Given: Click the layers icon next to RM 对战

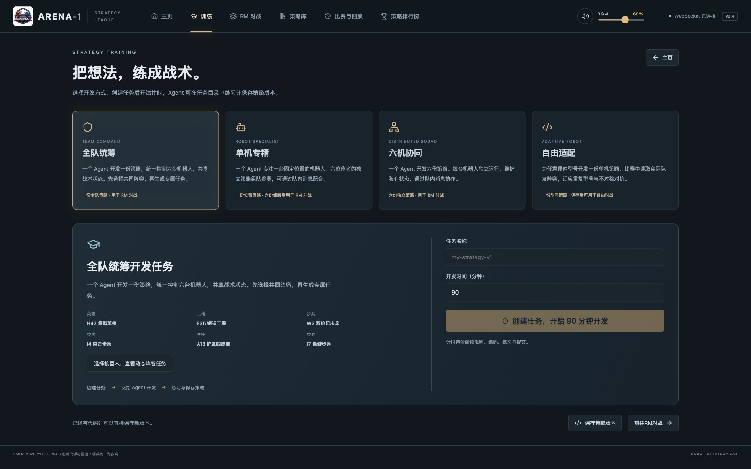Looking at the screenshot, I should (233, 16).
